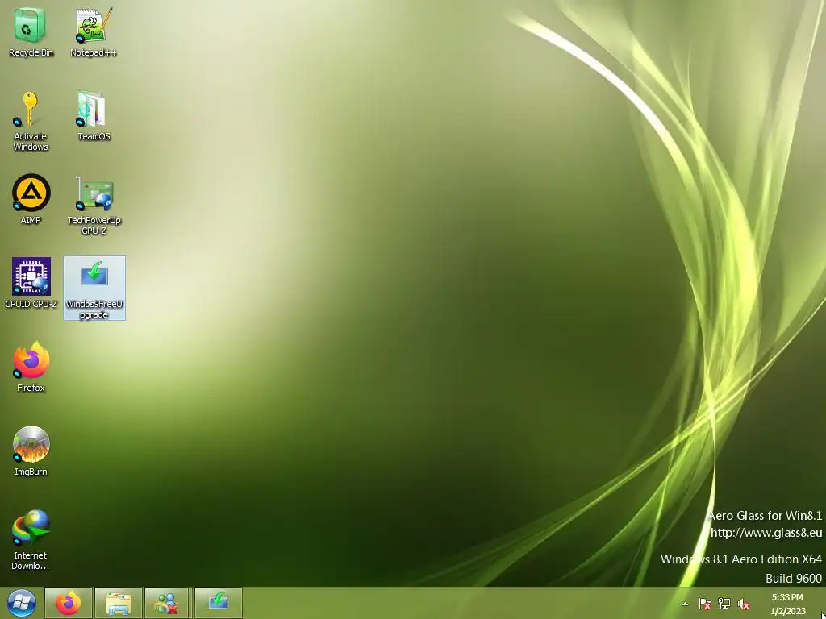Image resolution: width=826 pixels, height=619 pixels.
Task: Open File Explorer from the taskbar
Action: click(118, 603)
